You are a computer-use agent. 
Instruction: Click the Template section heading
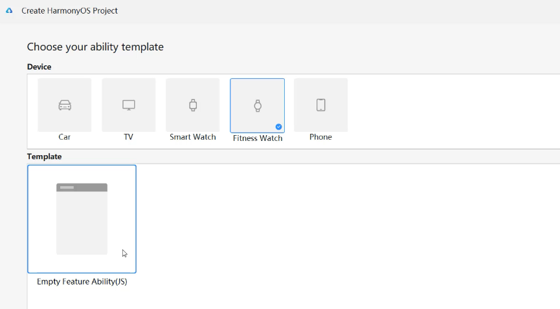44,156
